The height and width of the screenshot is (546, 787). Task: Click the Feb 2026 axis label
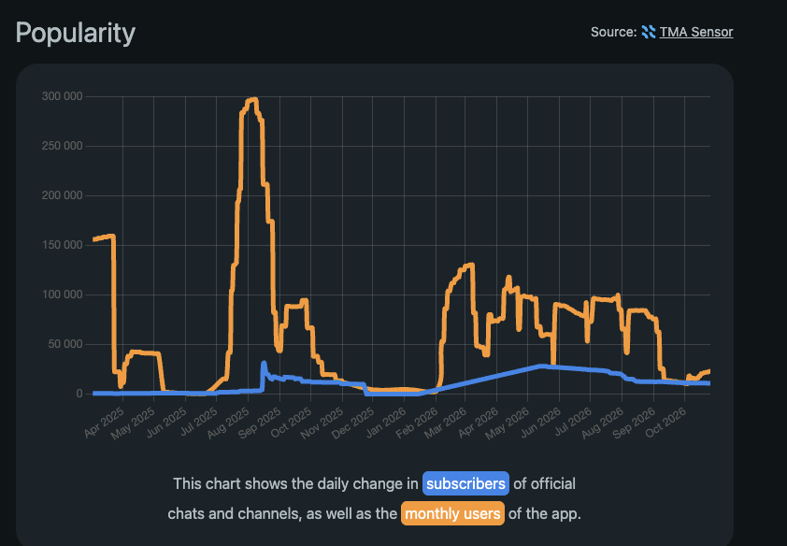point(416,423)
